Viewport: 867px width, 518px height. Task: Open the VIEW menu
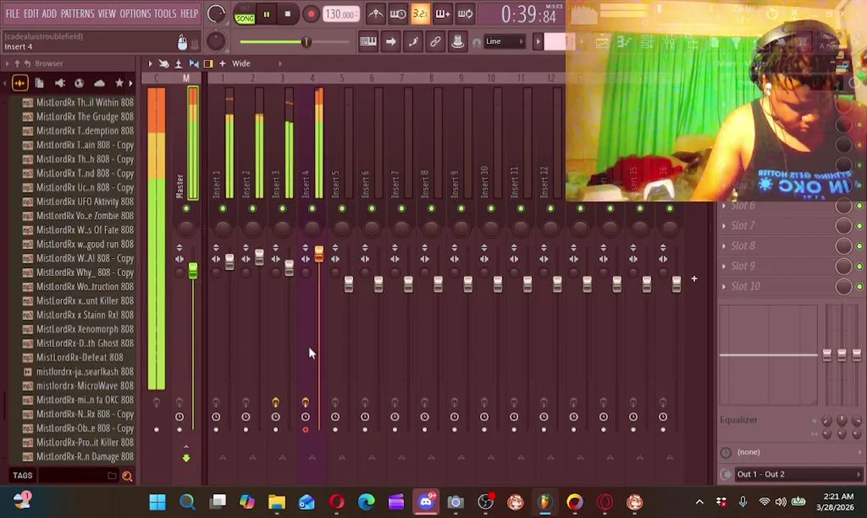(x=107, y=14)
